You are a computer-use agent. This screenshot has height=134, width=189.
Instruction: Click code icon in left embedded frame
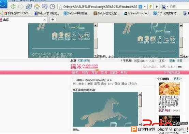74,36
